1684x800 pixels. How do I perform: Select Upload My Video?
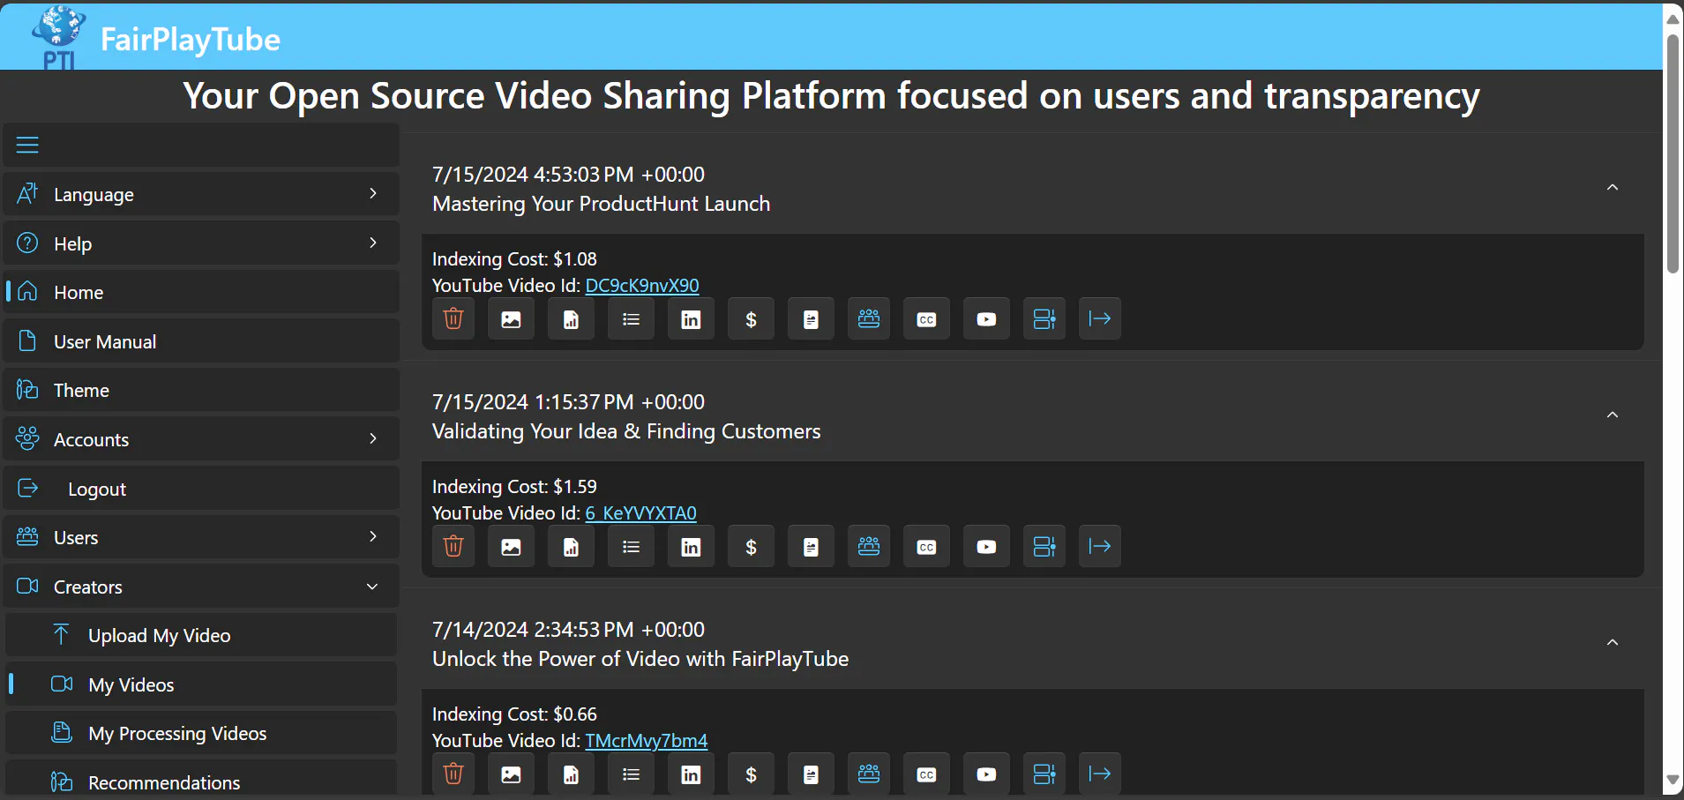tap(201, 635)
